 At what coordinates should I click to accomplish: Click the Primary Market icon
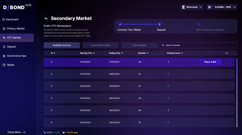(4, 29)
